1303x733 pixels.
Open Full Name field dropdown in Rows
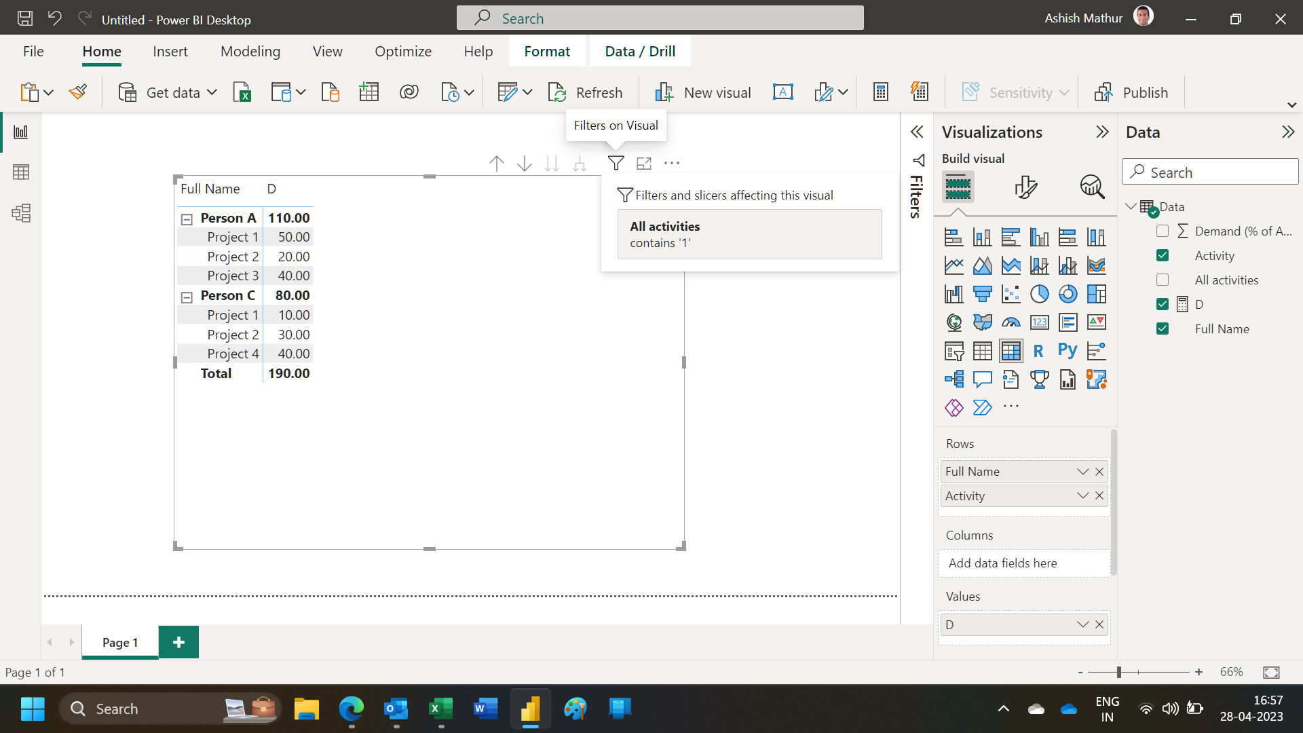point(1082,472)
